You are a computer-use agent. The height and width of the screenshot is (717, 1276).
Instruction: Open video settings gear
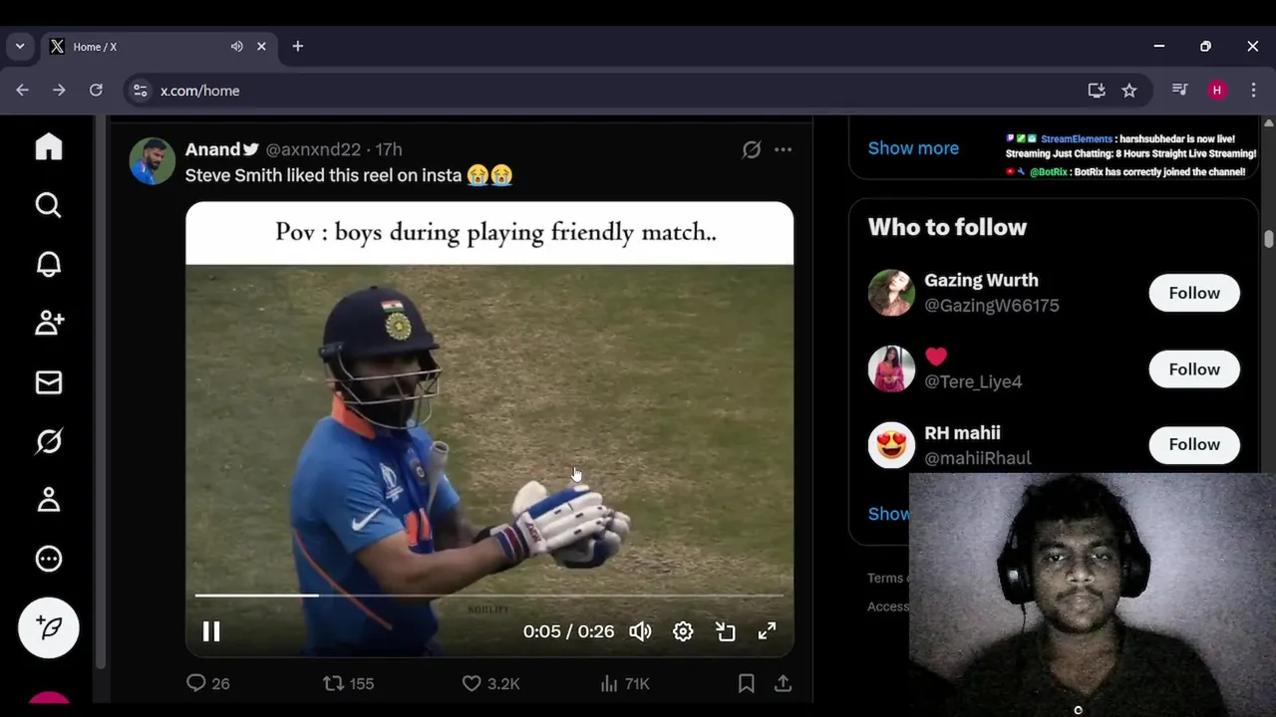click(683, 631)
